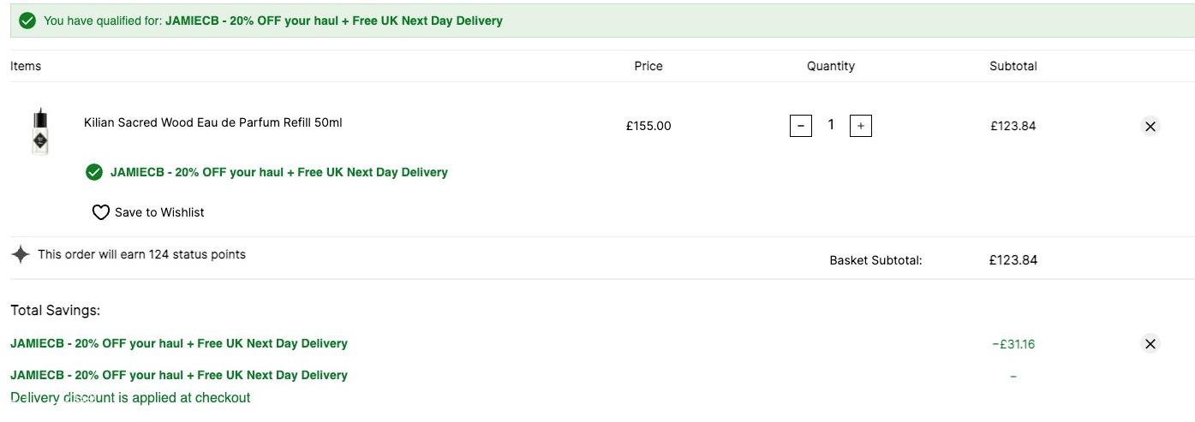1195x422 pixels.
Task: Click the £155.00 item price
Action: (648, 126)
